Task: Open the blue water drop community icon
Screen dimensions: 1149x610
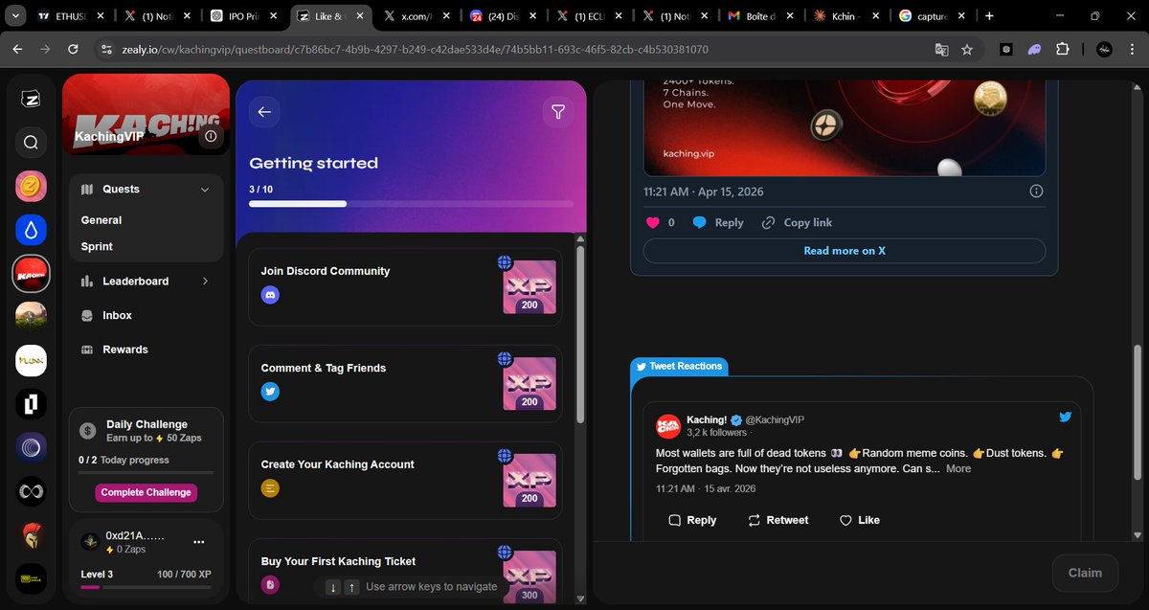Action: click(x=31, y=230)
